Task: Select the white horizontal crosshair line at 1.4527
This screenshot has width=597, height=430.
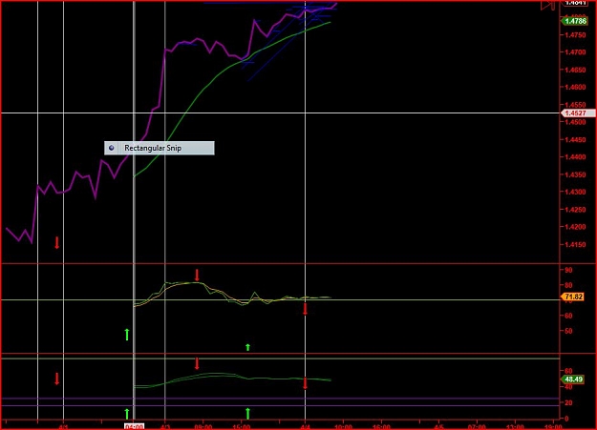Action: click(x=280, y=113)
